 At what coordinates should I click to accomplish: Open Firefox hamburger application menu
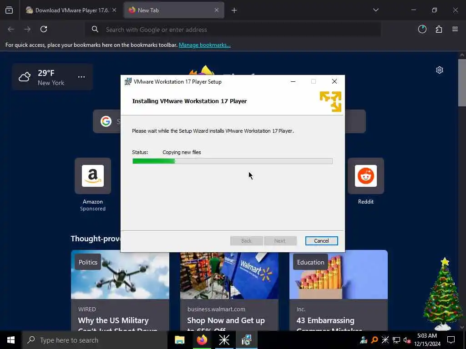coord(455,29)
